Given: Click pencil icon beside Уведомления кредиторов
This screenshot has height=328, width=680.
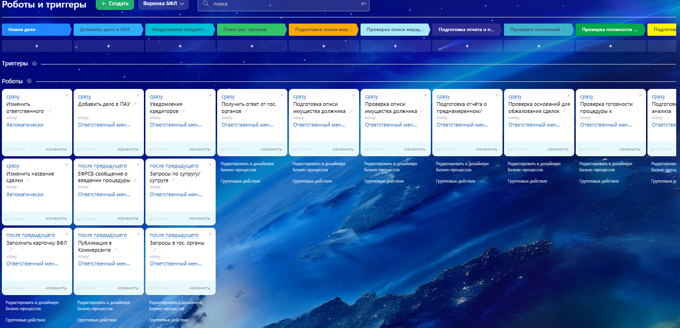Looking at the screenshot, I should (x=184, y=111).
